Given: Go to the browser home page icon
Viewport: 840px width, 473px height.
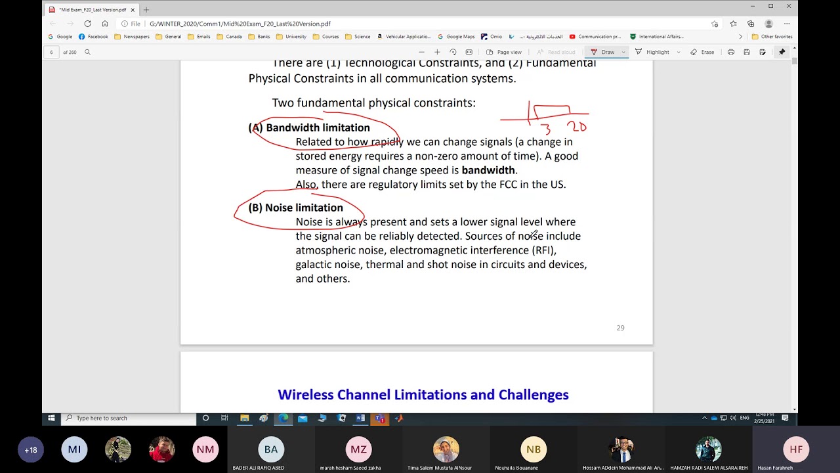Looking at the screenshot, I should (x=105, y=24).
